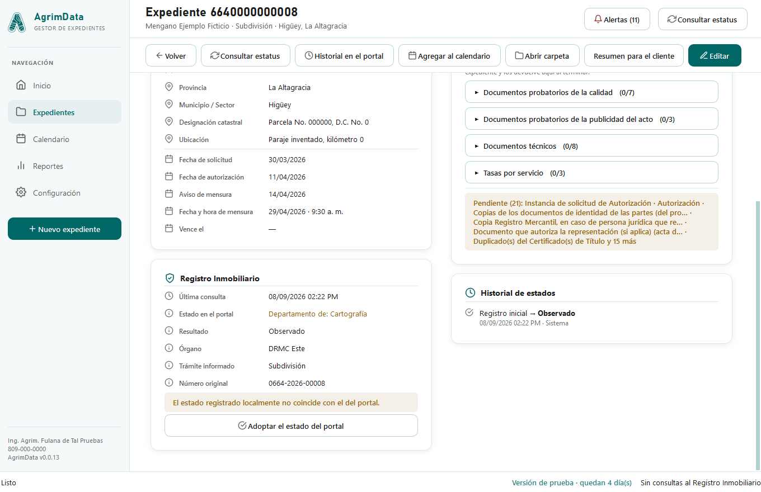Click the bell icon in Alertas button
This screenshot has height=492, width=761.
tap(598, 20)
